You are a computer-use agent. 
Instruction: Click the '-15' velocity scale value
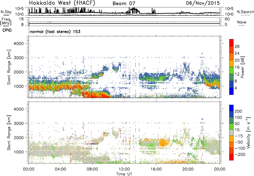(x=239, y=136)
